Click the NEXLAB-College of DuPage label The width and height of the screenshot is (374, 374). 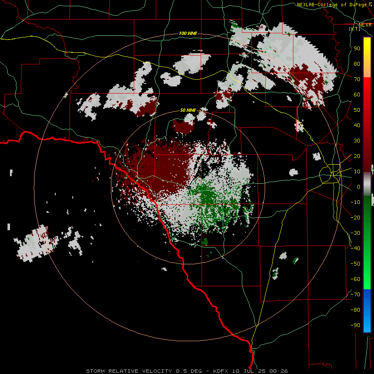pyautogui.click(x=332, y=5)
